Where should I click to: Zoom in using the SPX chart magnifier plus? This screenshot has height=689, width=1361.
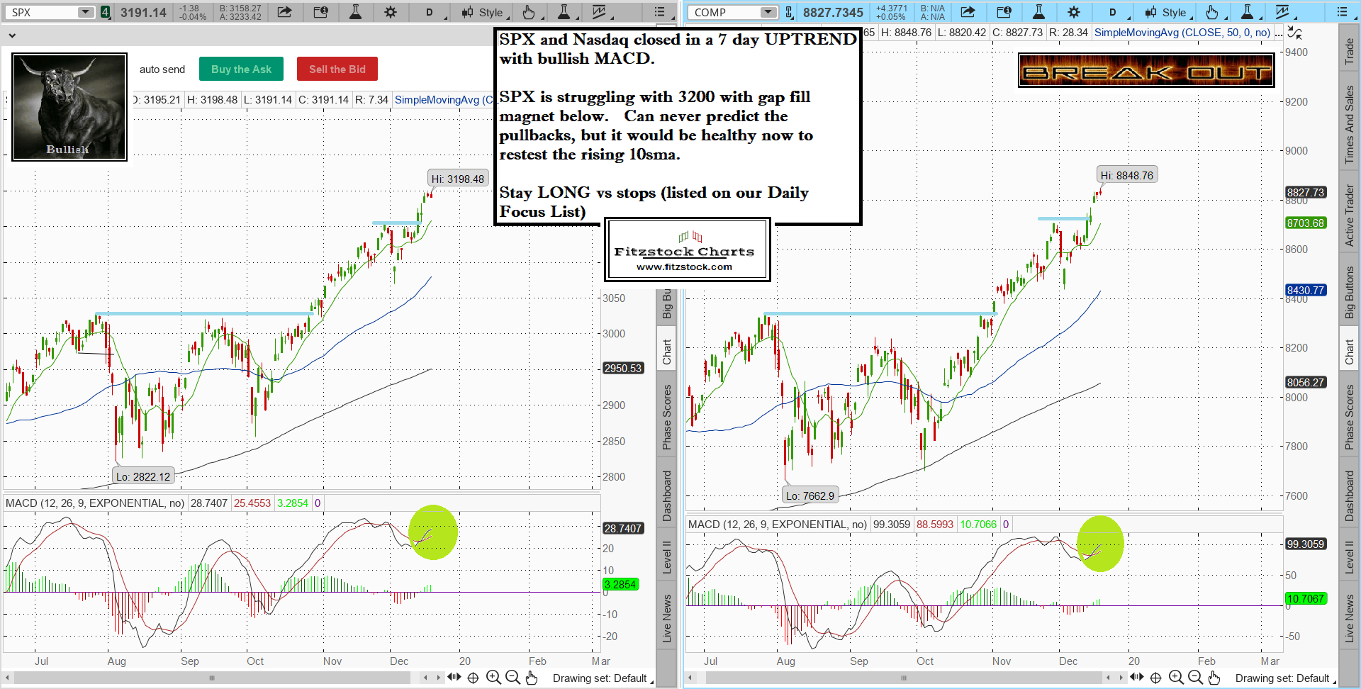point(493,678)
